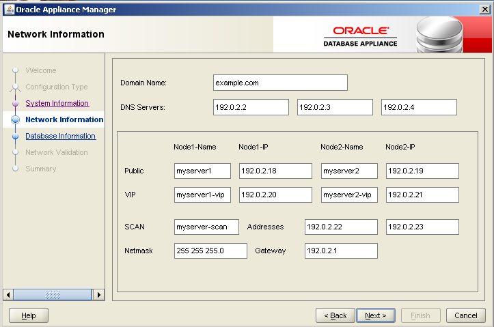Click the Public Node1-IP field 192.0.2.18
494x327 pixels.
(275, 171)
